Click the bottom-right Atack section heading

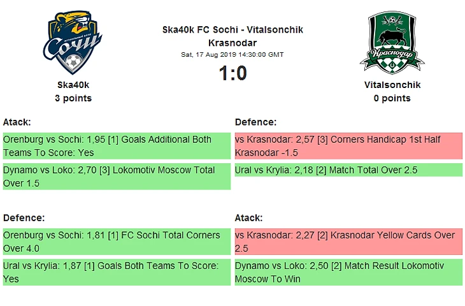pos(249,218)
